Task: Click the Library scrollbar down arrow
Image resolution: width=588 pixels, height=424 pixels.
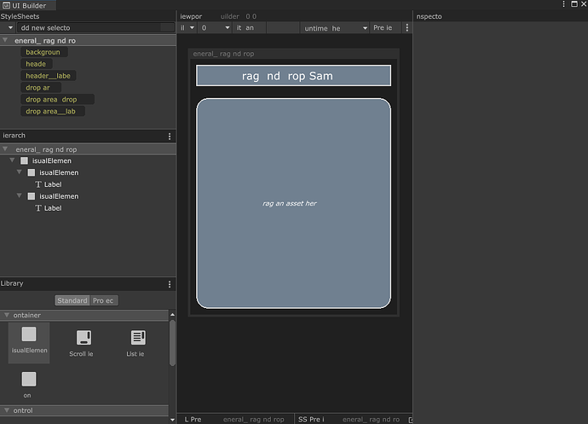Action: tap(172, 420)
